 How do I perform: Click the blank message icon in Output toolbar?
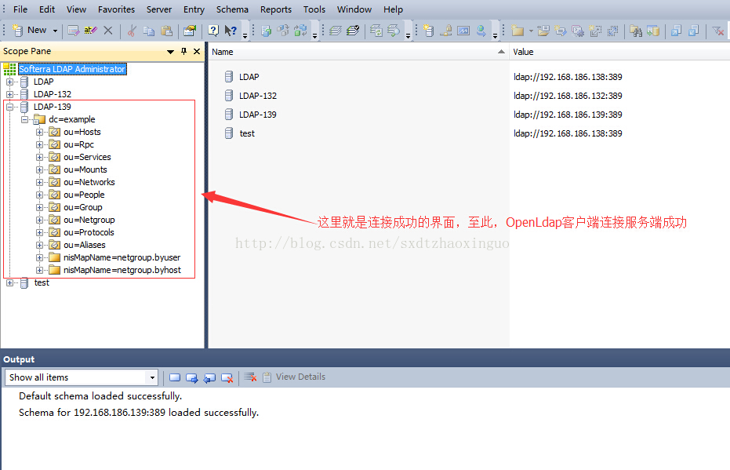pos(175,377)
